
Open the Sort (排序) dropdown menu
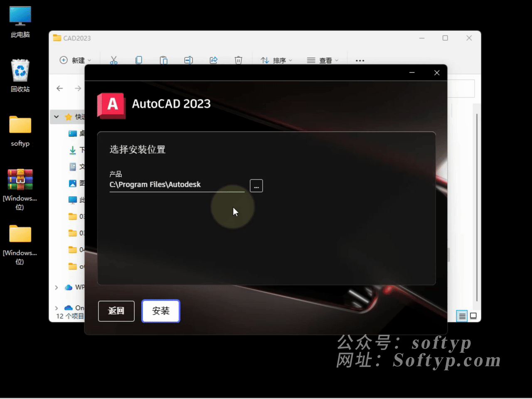pyautogui.click(x=276, y=60)
